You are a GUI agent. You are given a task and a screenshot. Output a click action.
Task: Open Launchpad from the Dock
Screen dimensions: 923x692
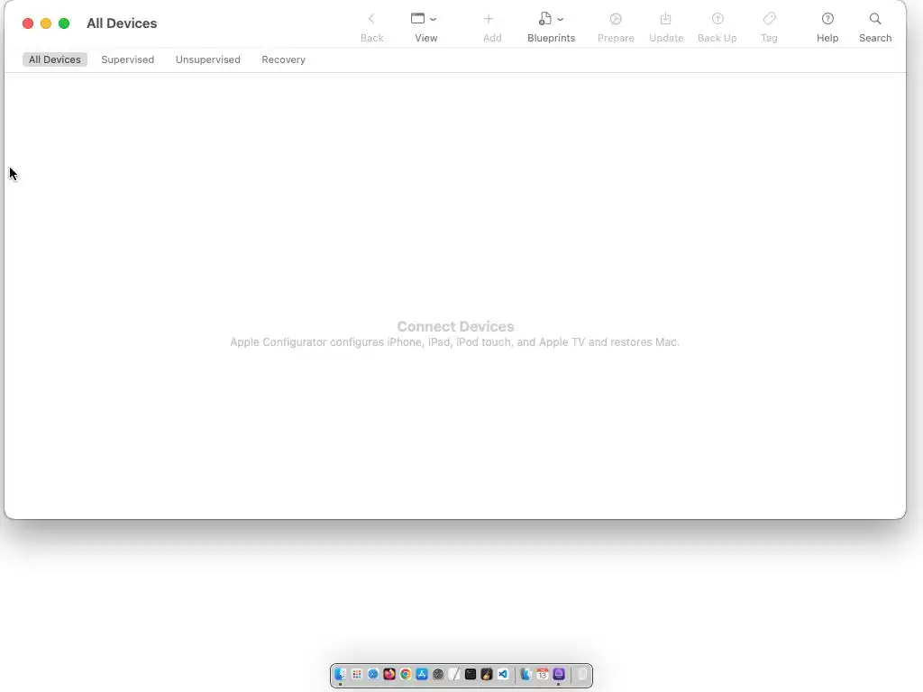point(357,674)
